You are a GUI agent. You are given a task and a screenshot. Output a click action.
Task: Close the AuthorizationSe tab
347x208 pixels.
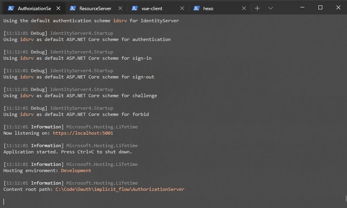point(58,8)
